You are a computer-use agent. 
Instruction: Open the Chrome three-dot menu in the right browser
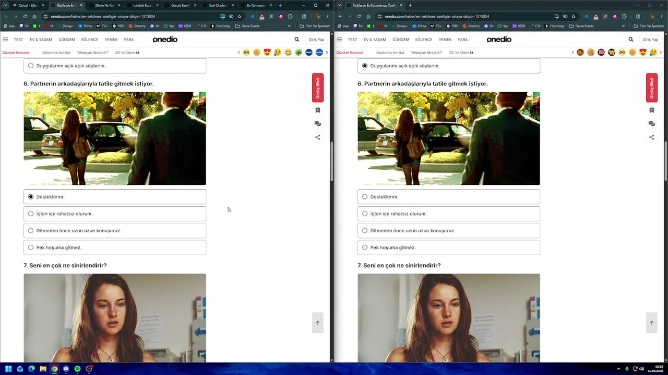tap(662, 16)
